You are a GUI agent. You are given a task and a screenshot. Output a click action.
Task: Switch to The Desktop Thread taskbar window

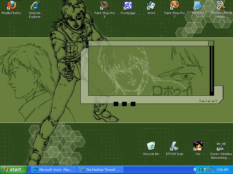coord(101,170)
